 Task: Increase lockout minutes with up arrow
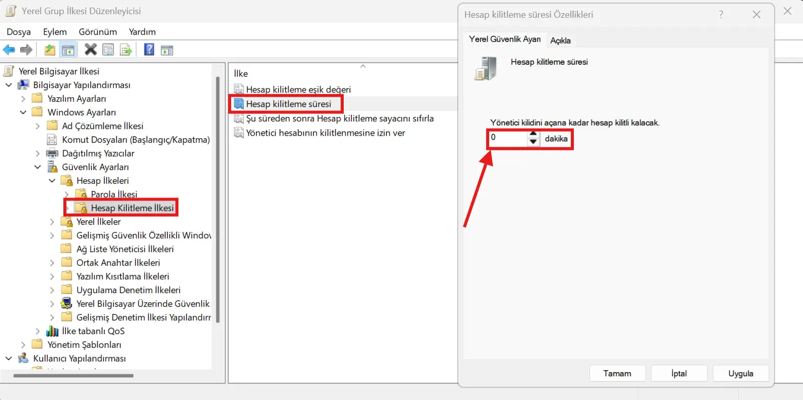pyautogui.click(x=533, y=134)
